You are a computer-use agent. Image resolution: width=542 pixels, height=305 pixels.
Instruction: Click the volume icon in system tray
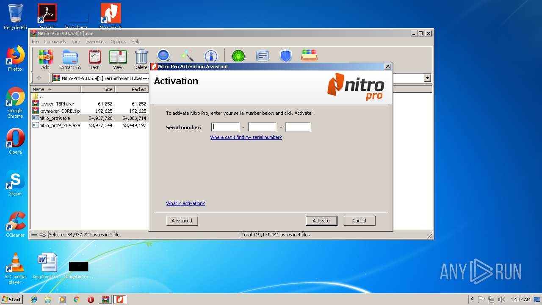[x=501, y=299]
